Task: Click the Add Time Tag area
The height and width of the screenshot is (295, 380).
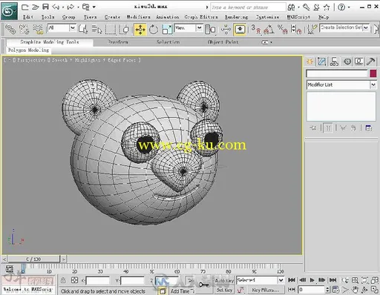Action: (183, 291)
